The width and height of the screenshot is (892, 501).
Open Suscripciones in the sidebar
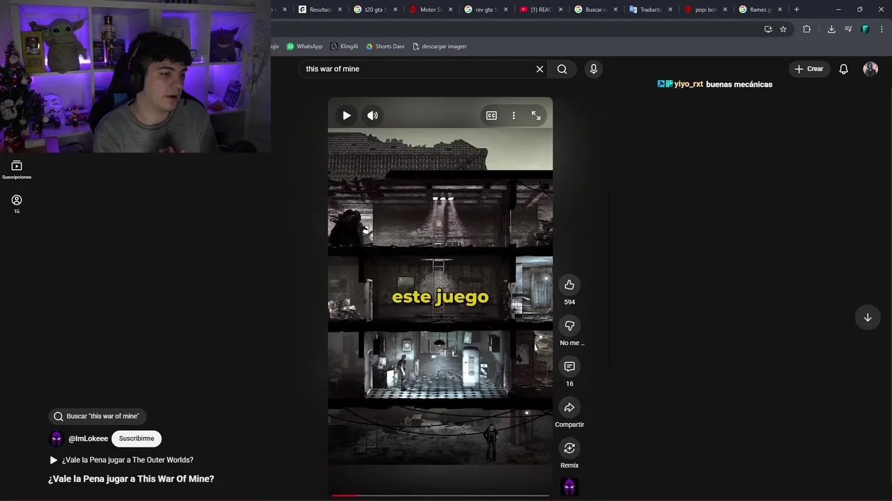coord(17,170)
